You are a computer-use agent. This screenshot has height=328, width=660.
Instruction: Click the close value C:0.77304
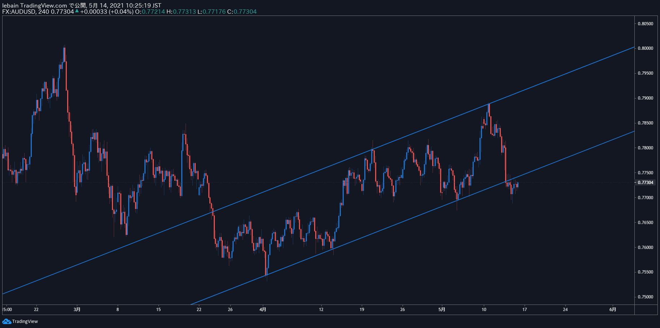pos(242,12)
